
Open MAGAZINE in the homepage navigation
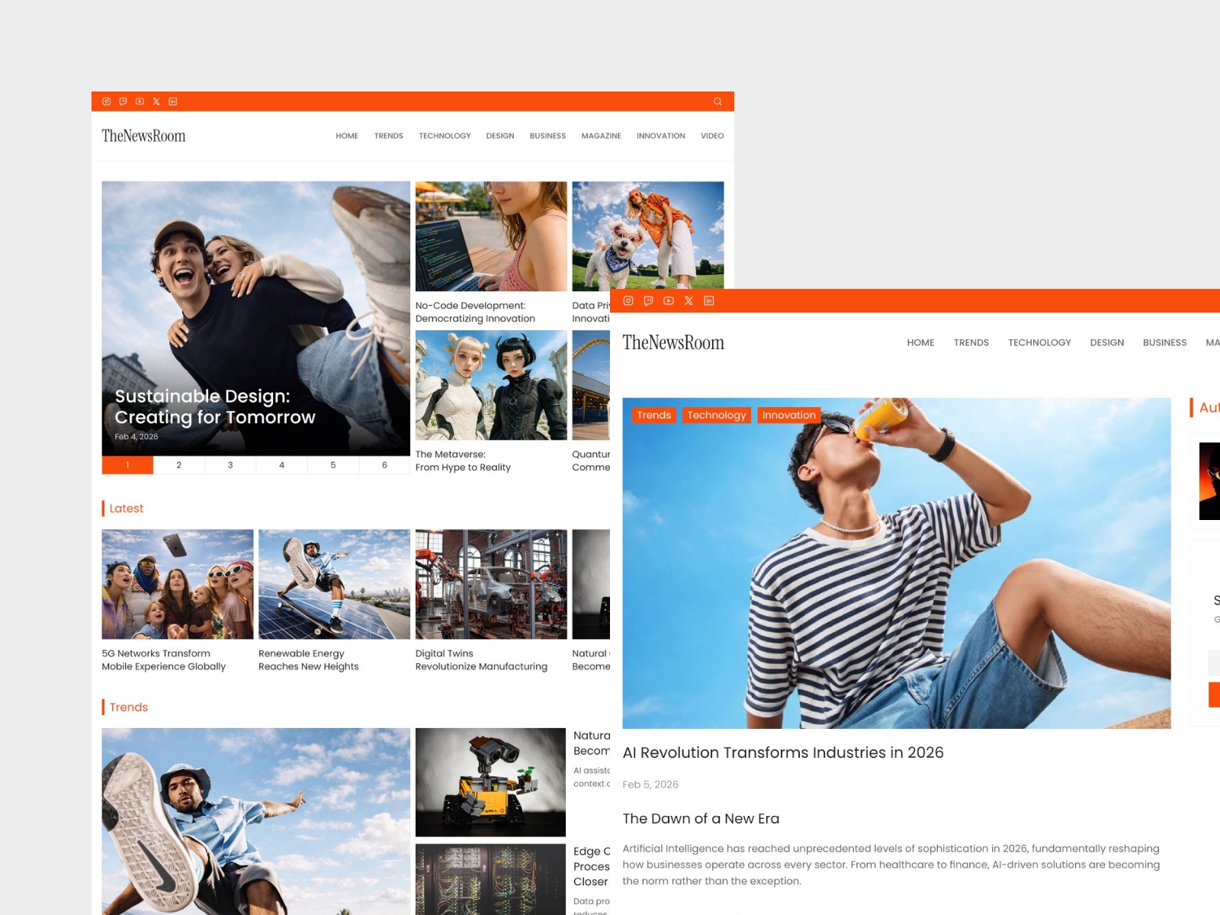point(601,136)
